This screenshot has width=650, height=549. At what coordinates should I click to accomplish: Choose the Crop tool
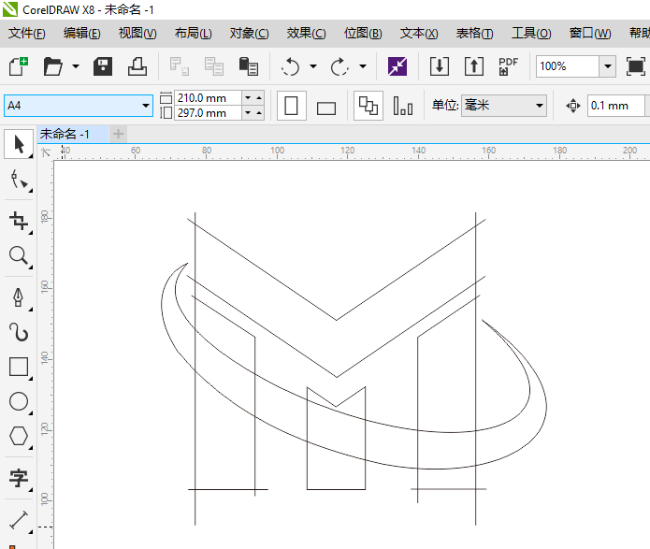tap(19, 221)
